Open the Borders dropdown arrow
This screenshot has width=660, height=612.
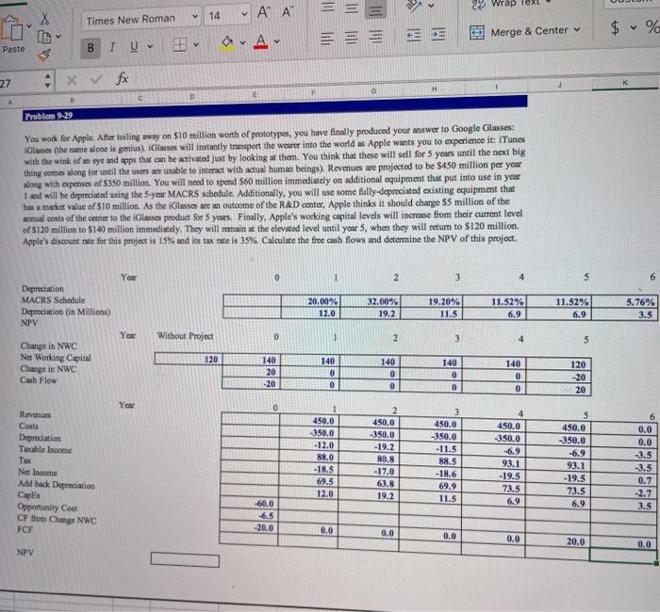196,43
